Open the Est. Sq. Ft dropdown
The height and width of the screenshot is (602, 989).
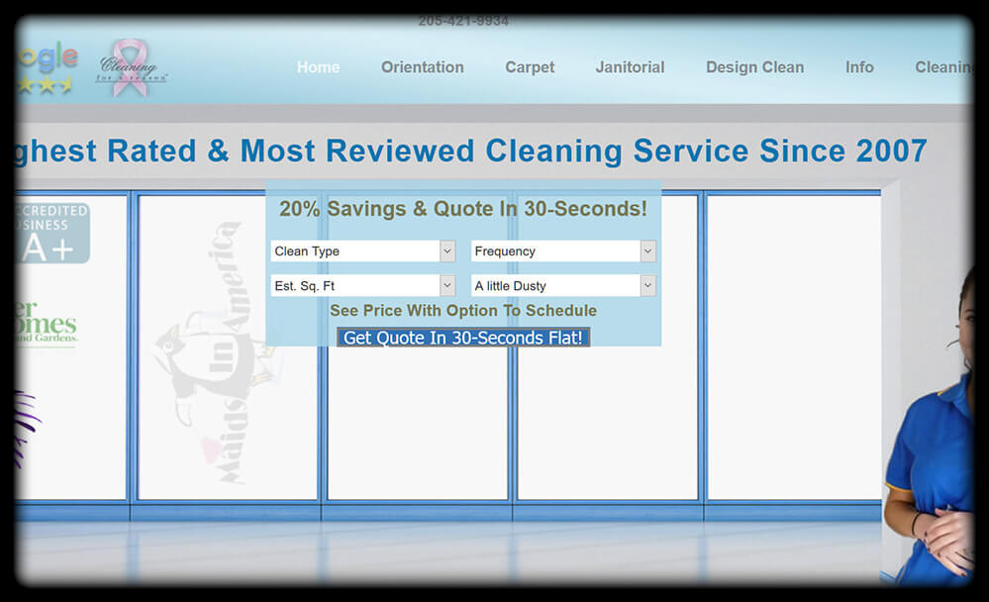362,286
